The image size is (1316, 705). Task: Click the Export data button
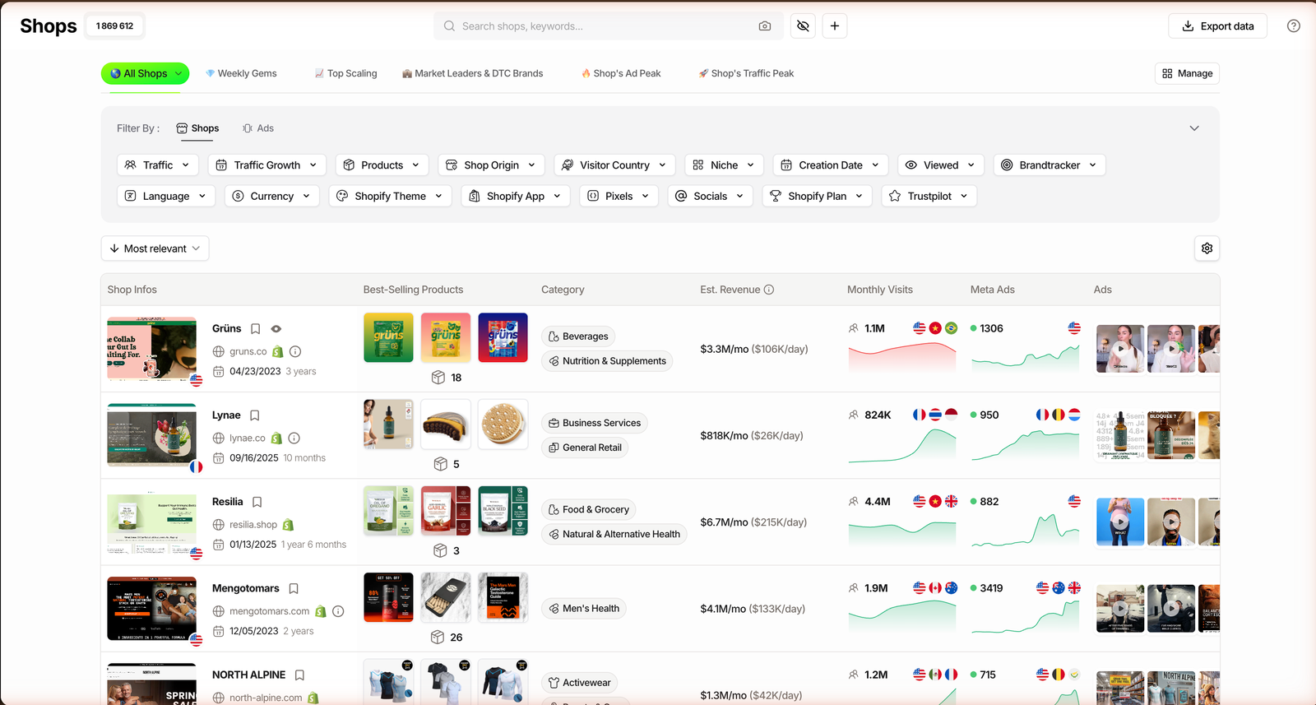1217,26
